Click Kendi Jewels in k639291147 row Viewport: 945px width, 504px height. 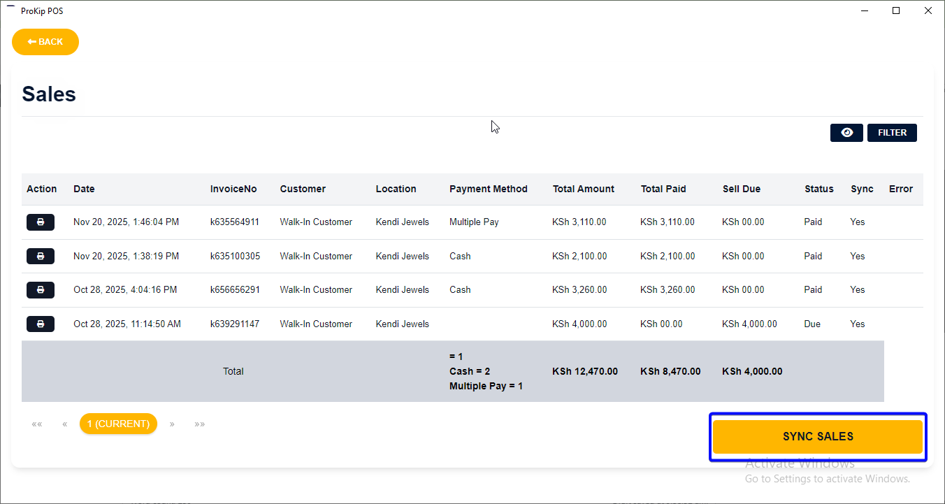(x=403, y=324)
